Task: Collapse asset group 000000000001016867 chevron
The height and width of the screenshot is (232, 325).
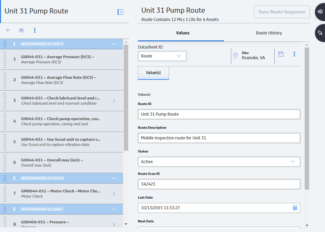Action: 114,209
